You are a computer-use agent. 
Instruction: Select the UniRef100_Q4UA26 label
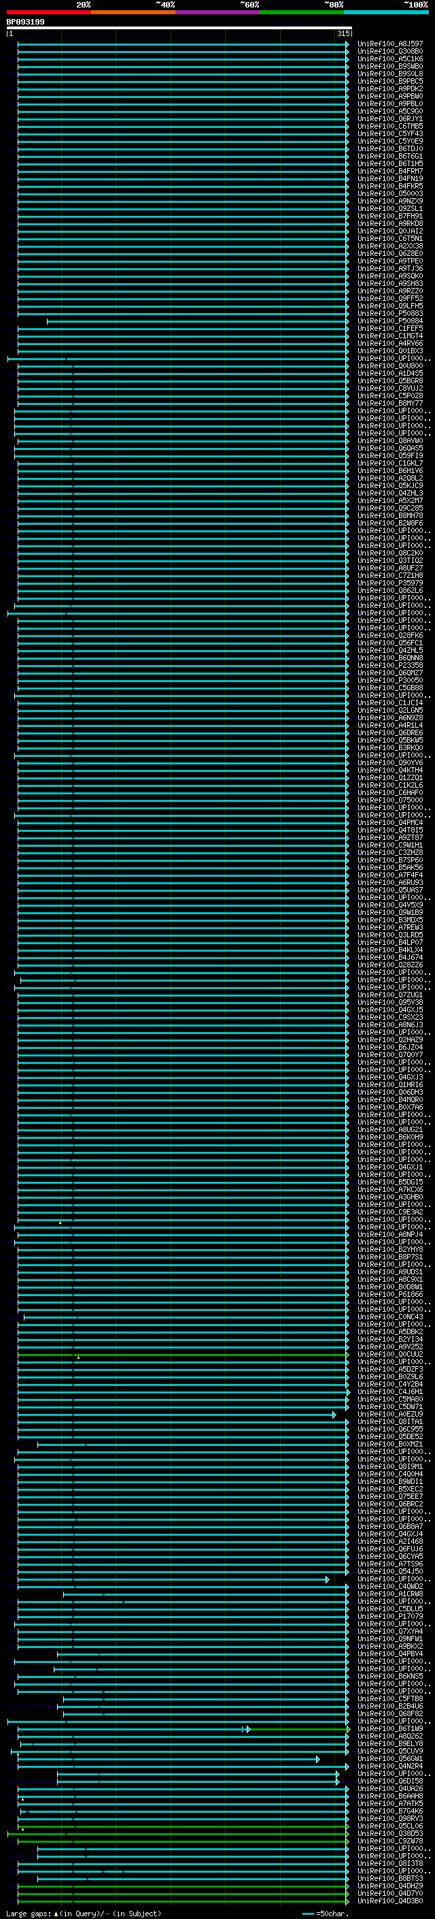[x=390, y=1788]
